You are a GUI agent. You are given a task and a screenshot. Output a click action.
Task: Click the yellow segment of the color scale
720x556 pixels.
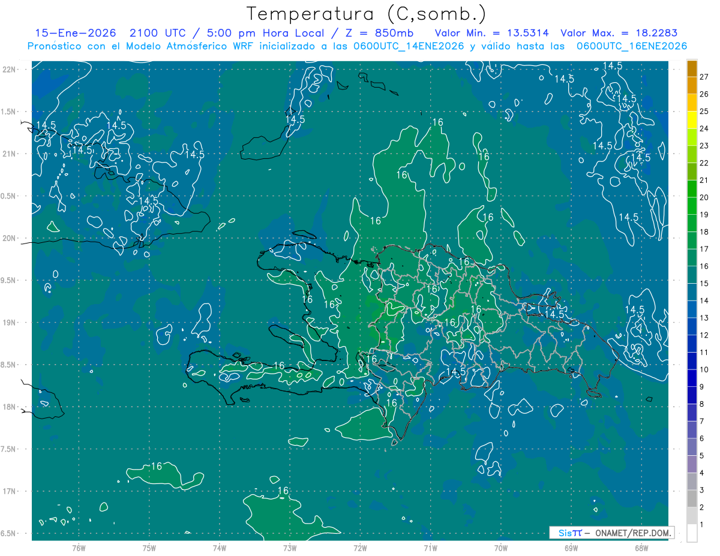pyautogui.click(x=692, y=120)
